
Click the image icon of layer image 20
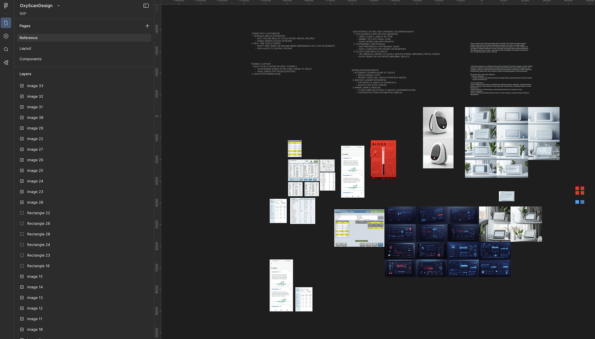point(22,202)
